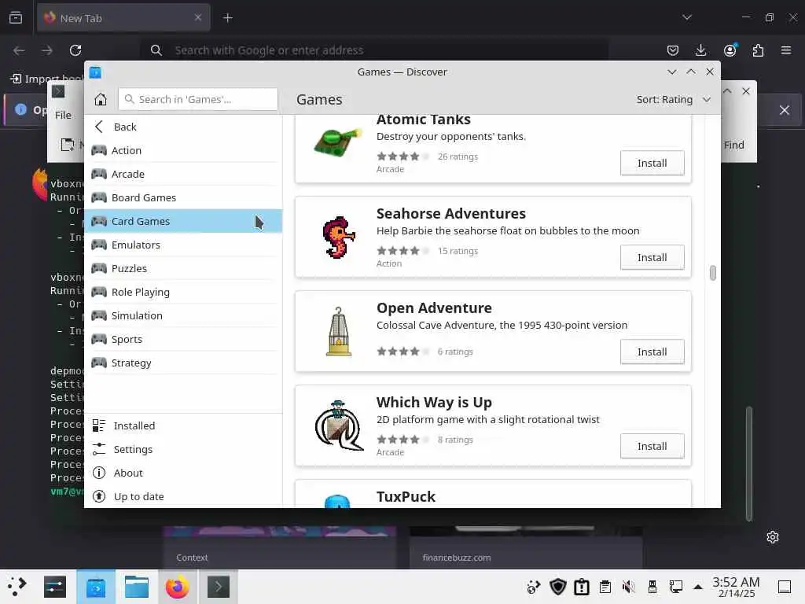805x604 pixels.
Task: Click Firefox forward navigation arrow
Action: click(x=47, y=50)
